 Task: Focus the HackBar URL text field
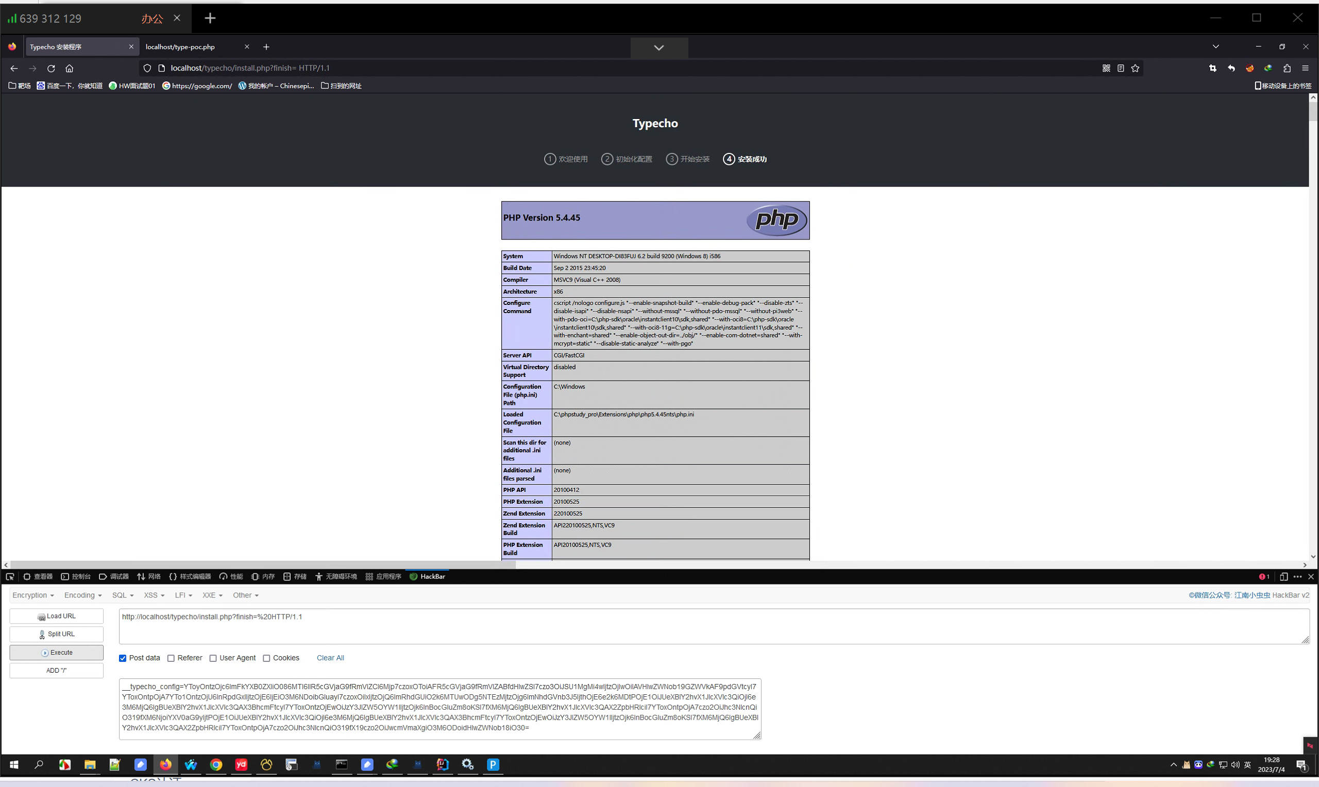point(714,627)
